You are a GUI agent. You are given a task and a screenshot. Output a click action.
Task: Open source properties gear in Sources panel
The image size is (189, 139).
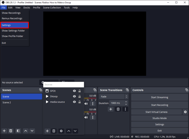click(x=61, y=131)
